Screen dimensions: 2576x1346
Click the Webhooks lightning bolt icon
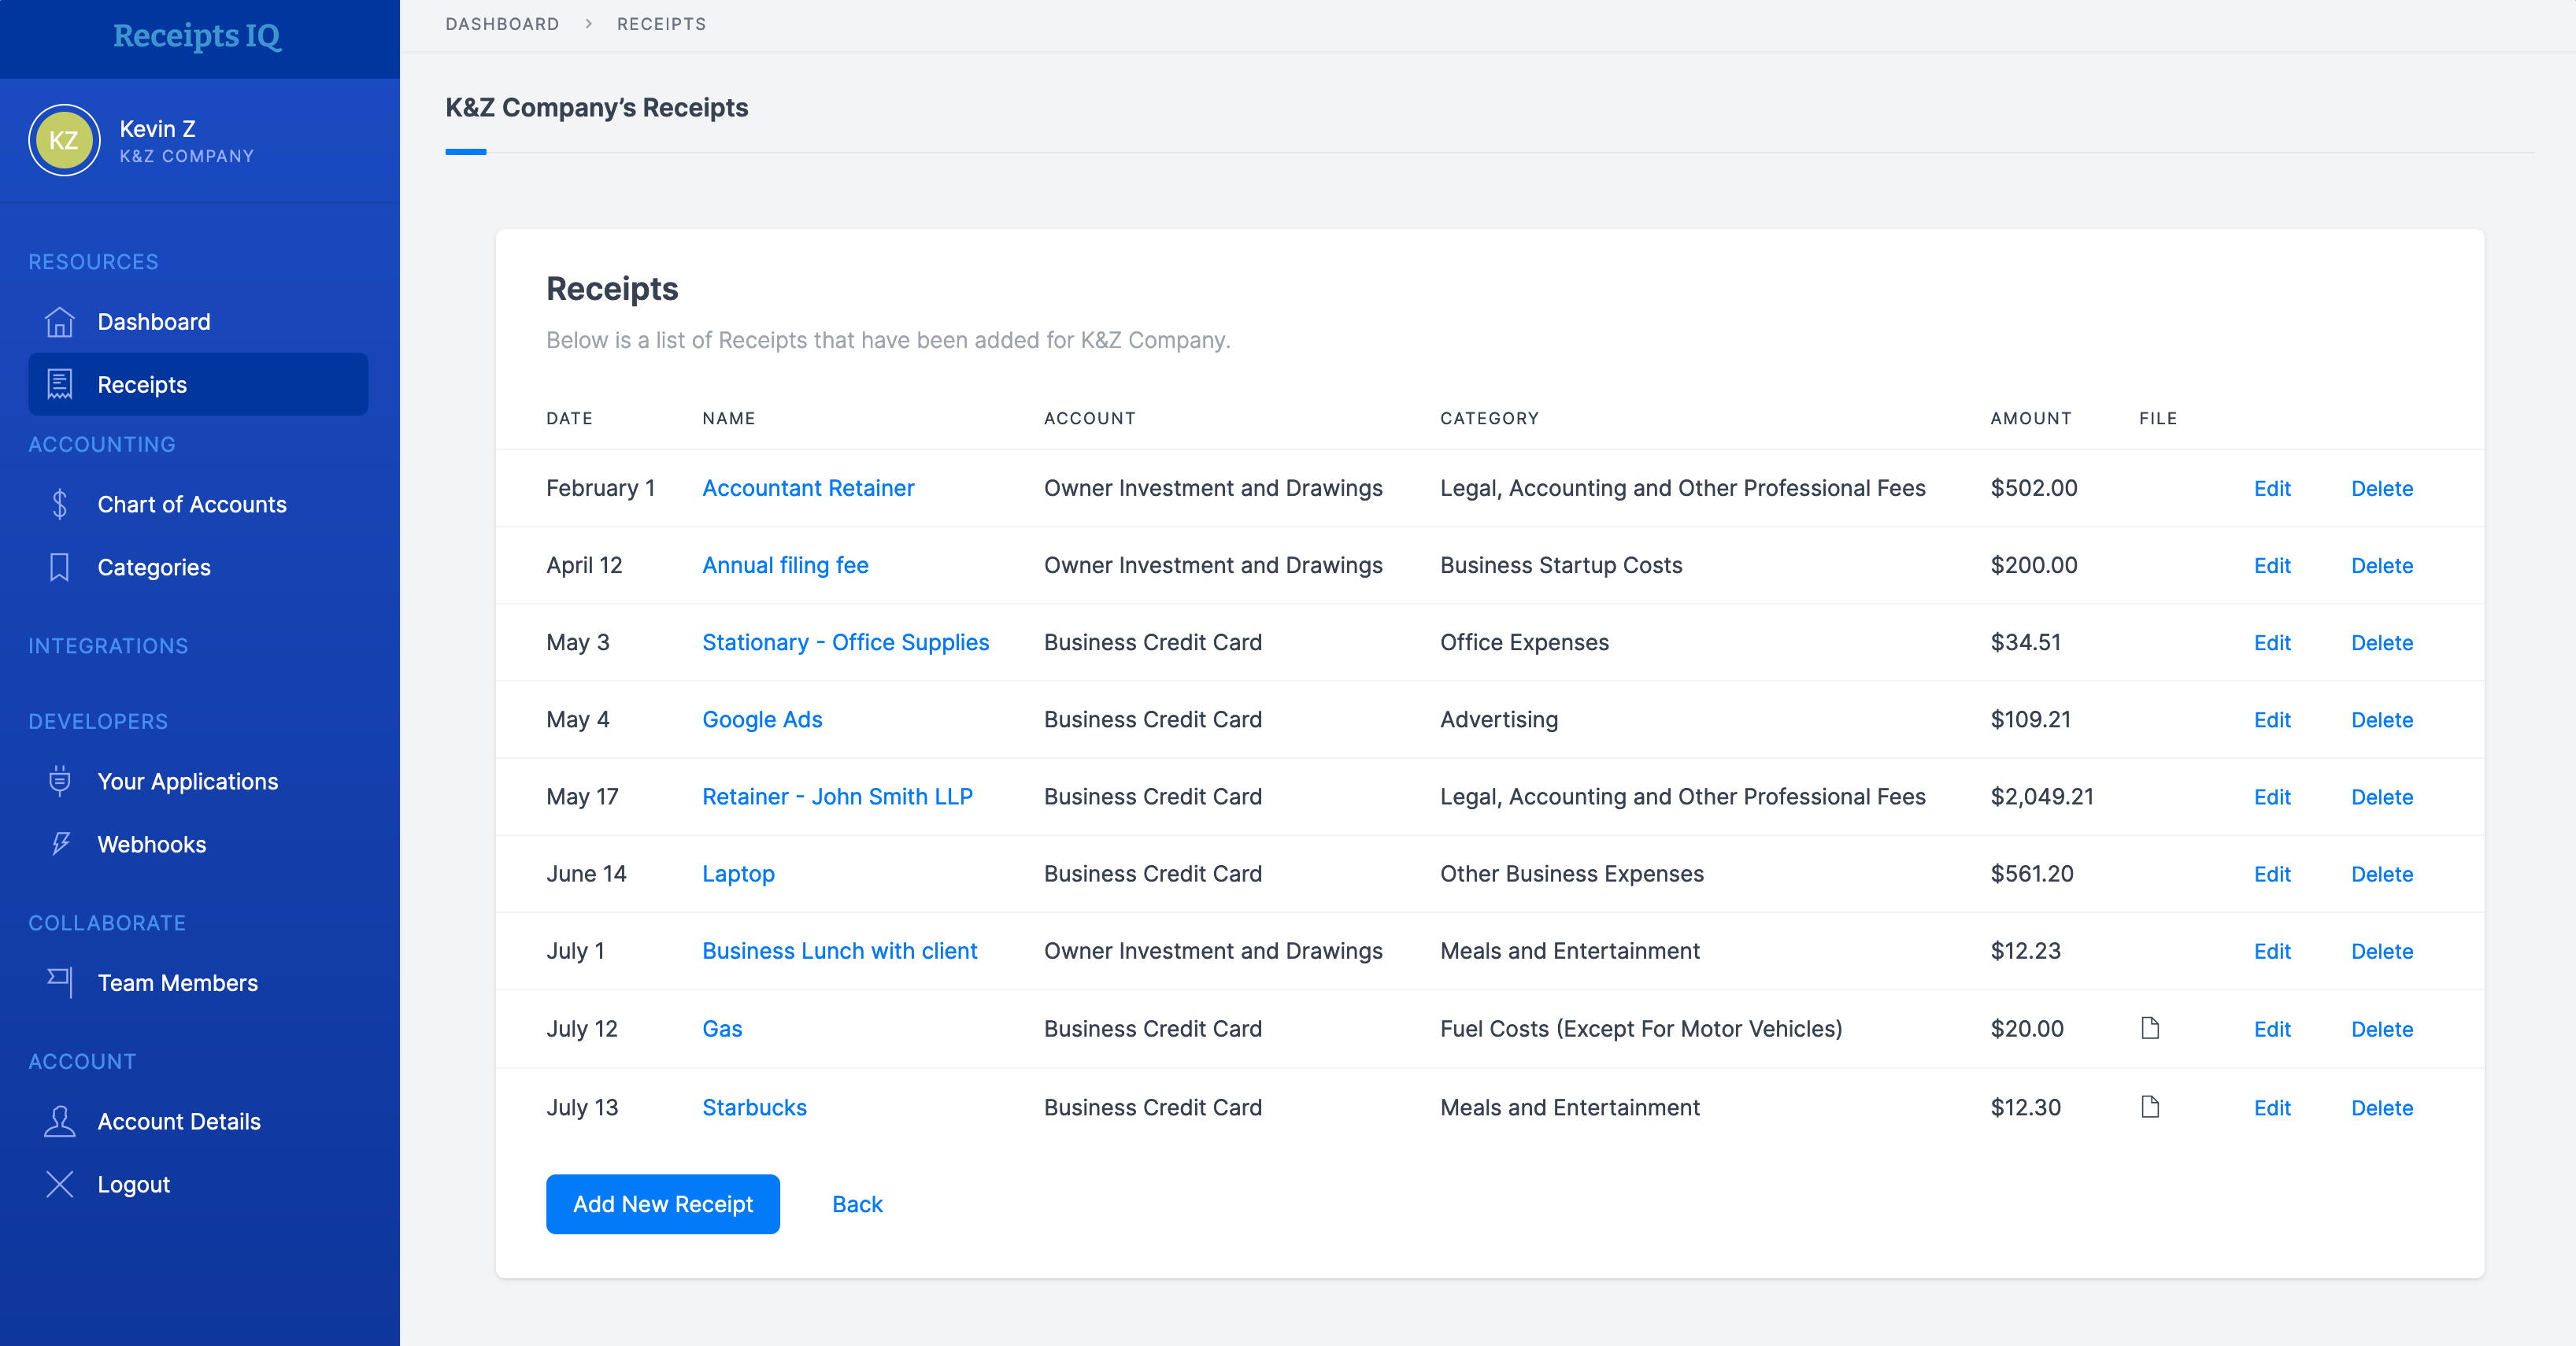coord(60,844)
